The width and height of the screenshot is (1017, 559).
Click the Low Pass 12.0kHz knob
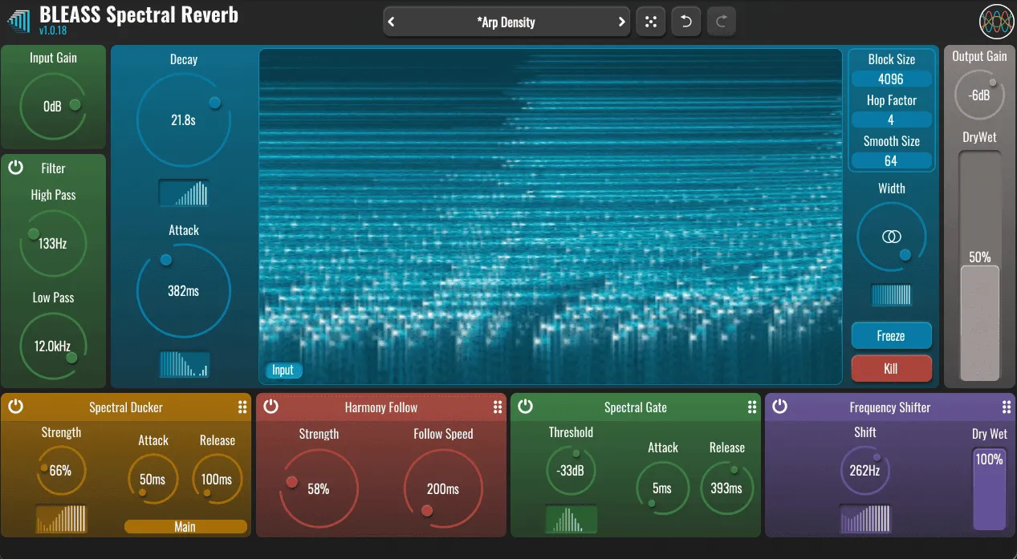pos(53,346)
